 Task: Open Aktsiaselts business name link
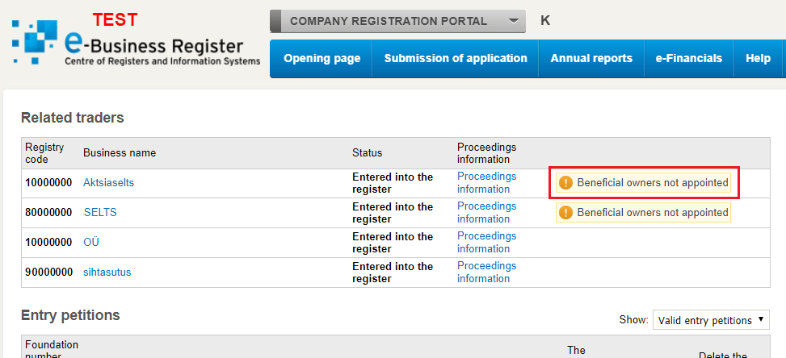[x=108, y=183]
